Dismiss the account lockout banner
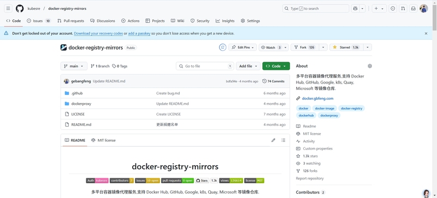The height and width of the screenshot is (198, 437). pos(426,33)
